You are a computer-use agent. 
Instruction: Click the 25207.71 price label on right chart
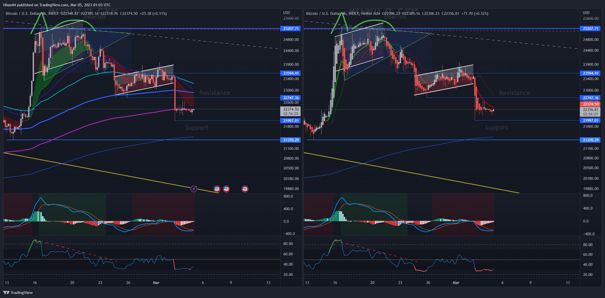point(591,29)
